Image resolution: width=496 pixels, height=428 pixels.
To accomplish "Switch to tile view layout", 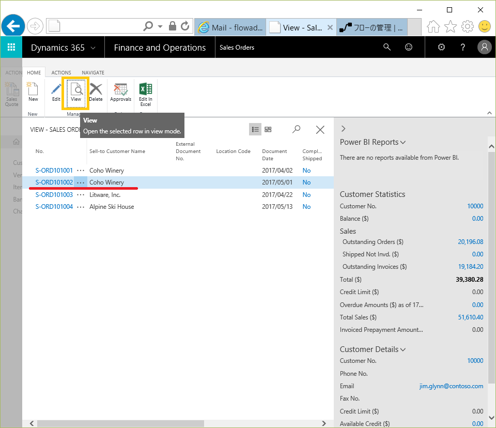I will click(x=268, y=129).
